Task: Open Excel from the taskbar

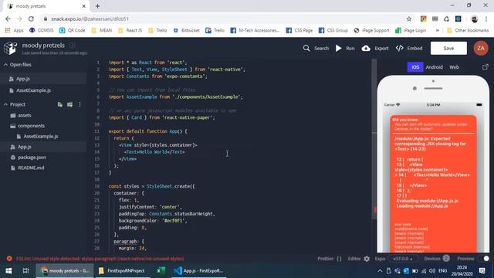Action: coord(161,271)
